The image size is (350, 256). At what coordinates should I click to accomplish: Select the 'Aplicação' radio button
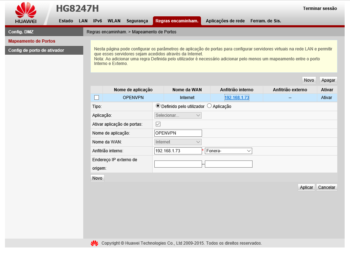[x=209, y=106]
